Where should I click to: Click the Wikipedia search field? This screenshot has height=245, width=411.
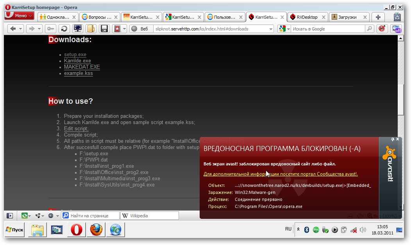pos(150,216)
